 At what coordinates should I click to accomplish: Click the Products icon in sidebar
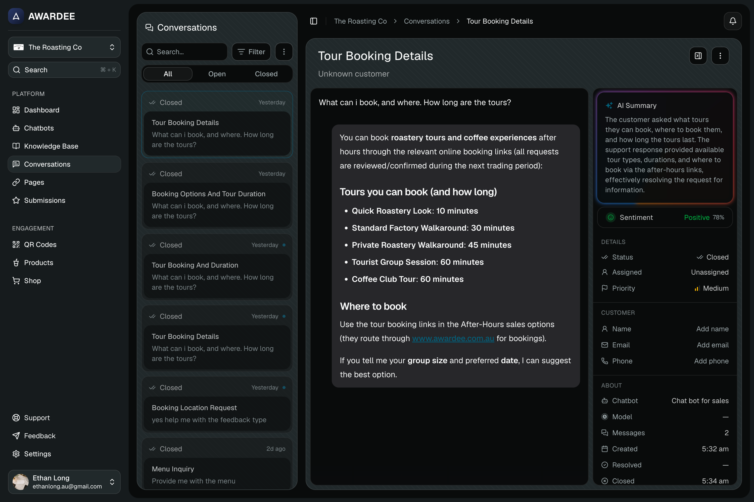(x=16, y=263)
